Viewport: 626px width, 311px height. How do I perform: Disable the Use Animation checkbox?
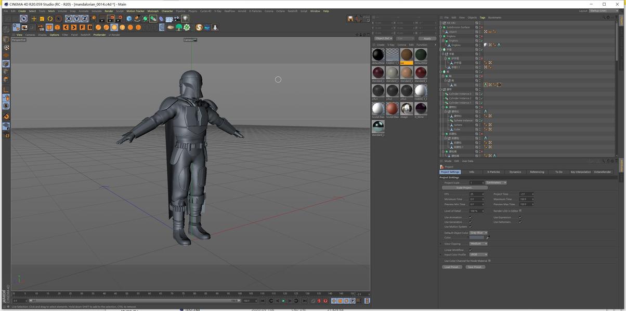tap(471, 218)
